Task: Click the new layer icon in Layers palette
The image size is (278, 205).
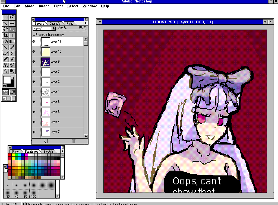Action: click(x=46, y=141)
